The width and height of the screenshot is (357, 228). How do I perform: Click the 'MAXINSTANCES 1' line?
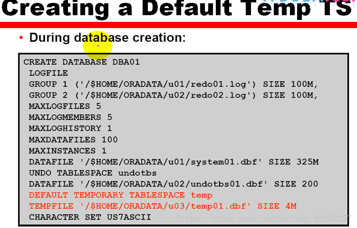point(68,151)
